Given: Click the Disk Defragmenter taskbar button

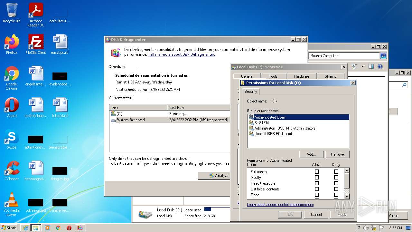Looking at the screenshot, I should [x=80, y=228].
